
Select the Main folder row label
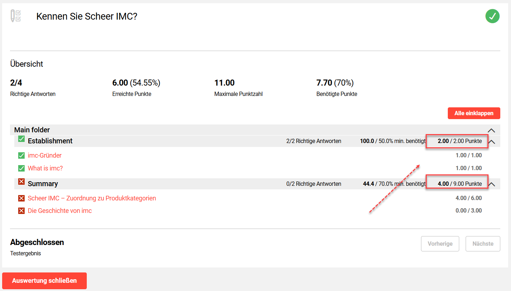point(32,130)
